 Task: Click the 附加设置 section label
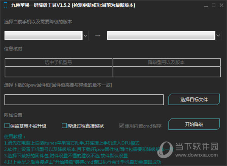[13, 115]
